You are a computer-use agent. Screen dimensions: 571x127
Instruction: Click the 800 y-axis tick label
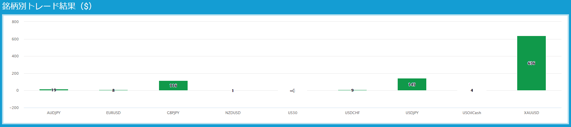[15, 22]
